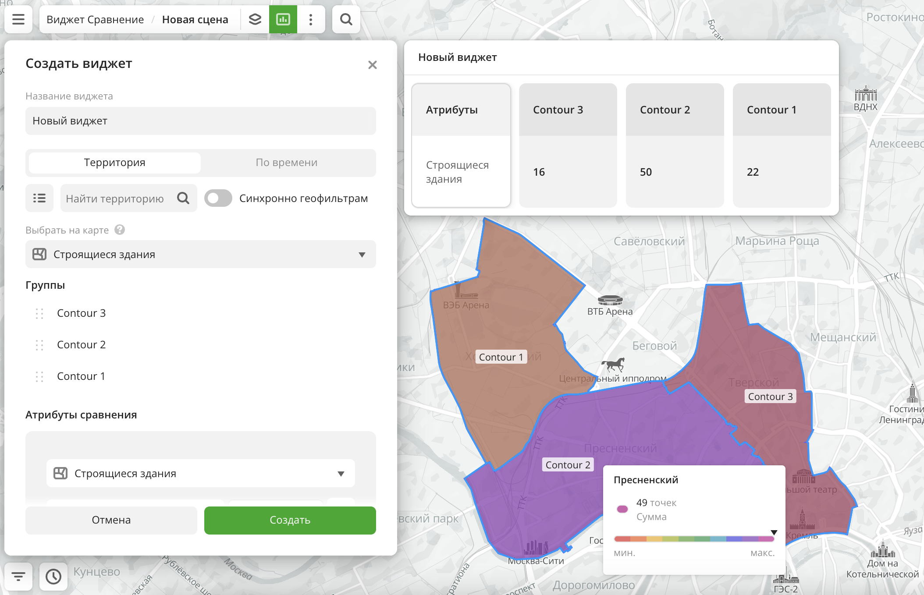Click the layers stack icon
The width and height of the screenshot is (924, 595).
click(255, 19)
